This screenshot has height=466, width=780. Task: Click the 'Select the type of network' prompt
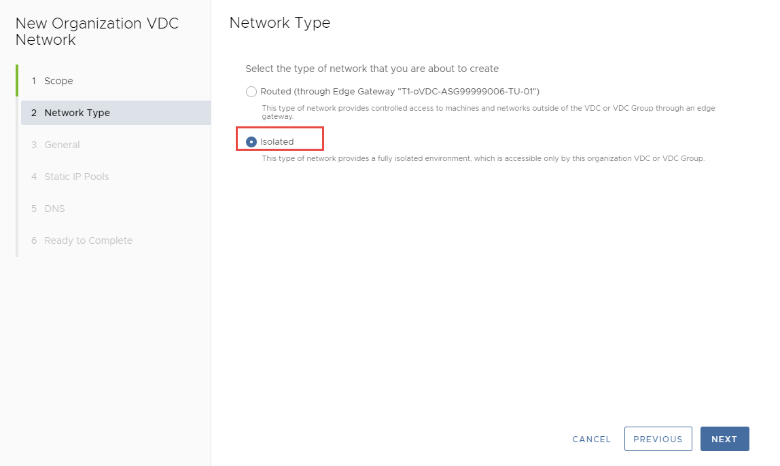click(372, 69)
